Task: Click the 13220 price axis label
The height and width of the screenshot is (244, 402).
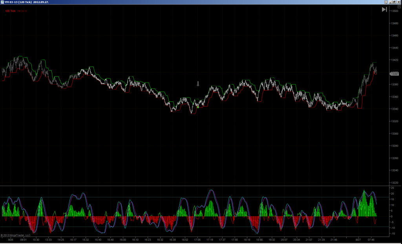Action: pyautogui.click(x=395, y=183)
